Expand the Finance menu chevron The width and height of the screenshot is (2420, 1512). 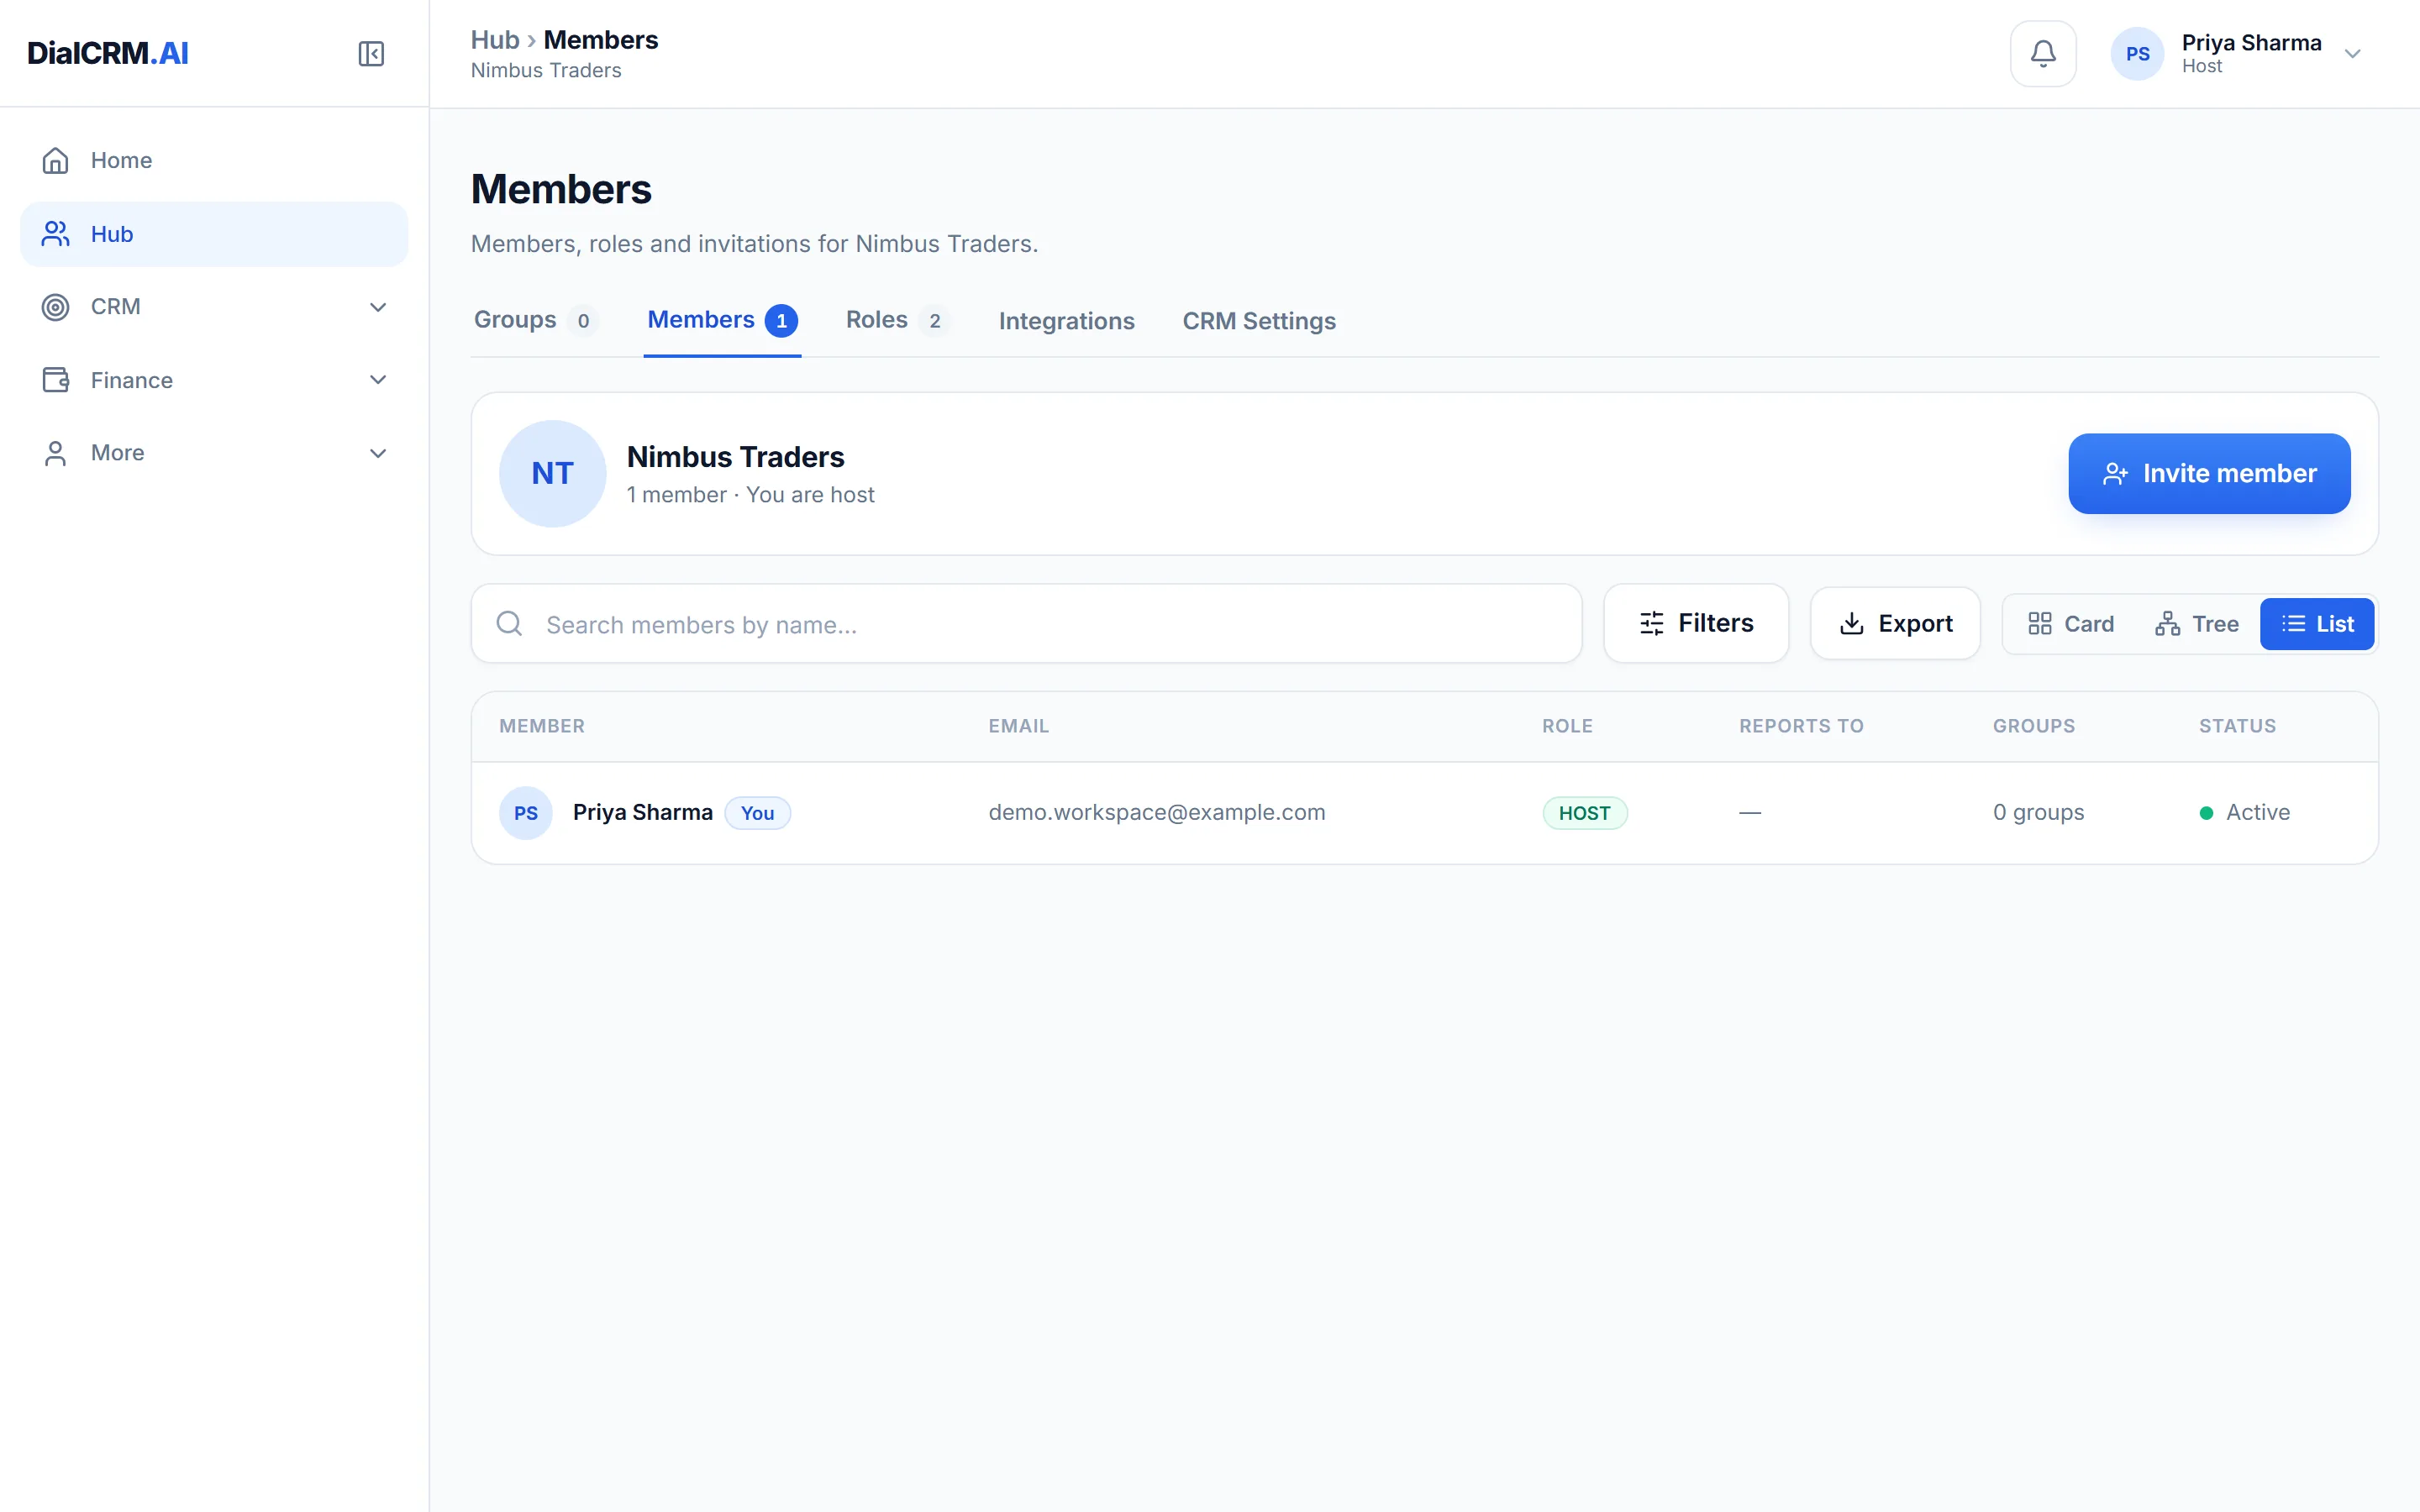(x=378, y=380)
